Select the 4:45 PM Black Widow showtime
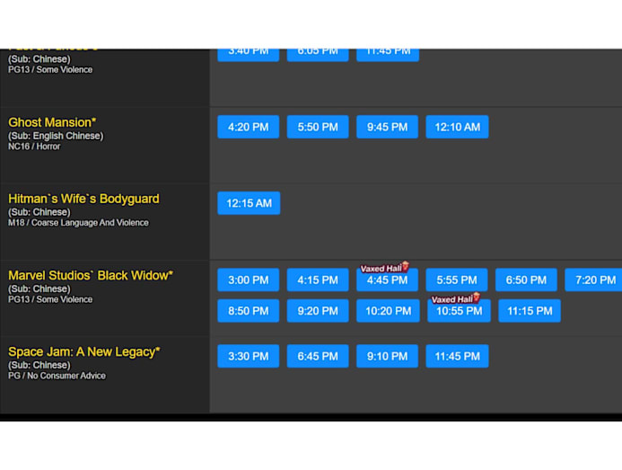This screenshot has height=470, width=622. 387,280
